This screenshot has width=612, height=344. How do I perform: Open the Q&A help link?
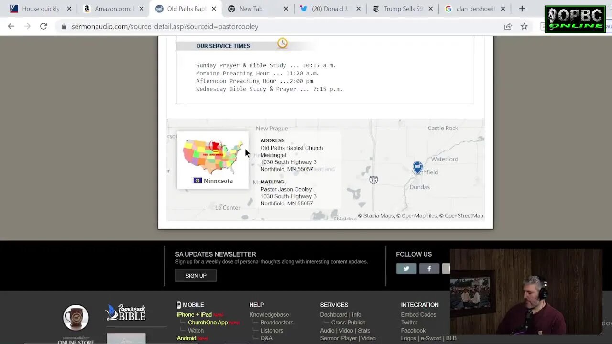[x=266, y=338]
